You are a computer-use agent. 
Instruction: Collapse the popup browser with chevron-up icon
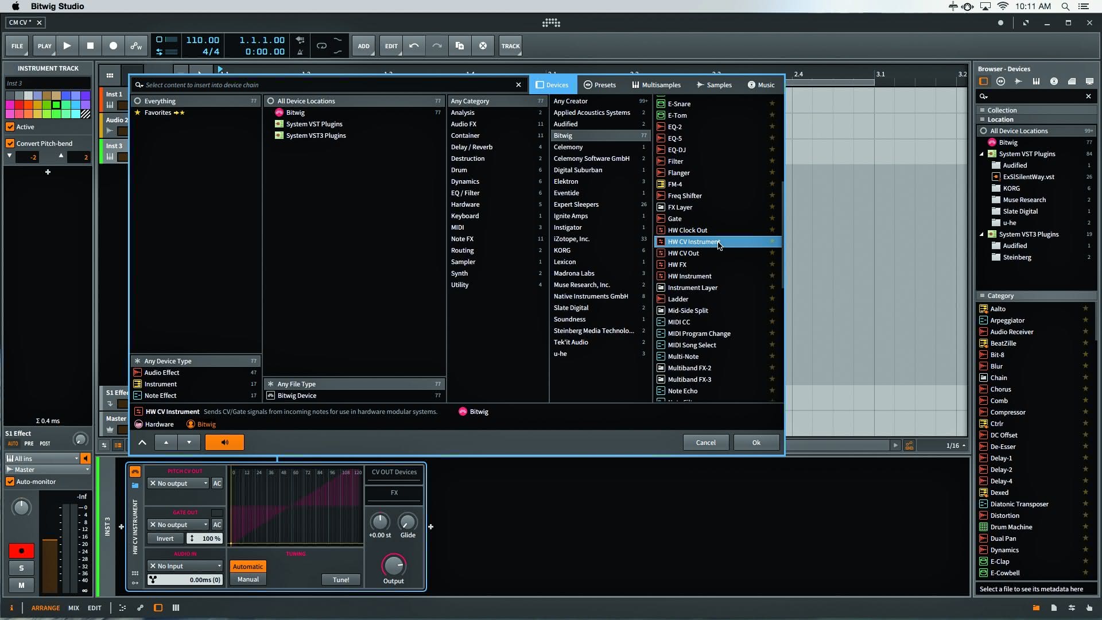click(x=142, y=443)
